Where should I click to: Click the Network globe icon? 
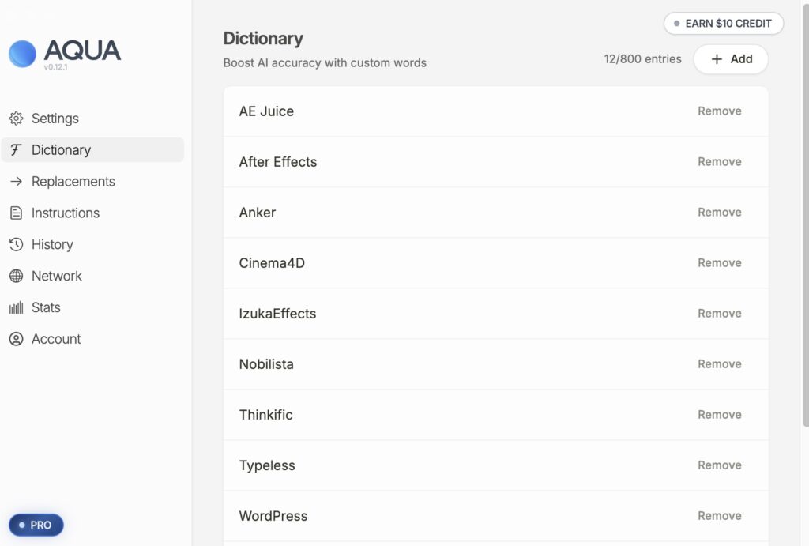coord(16,277)
